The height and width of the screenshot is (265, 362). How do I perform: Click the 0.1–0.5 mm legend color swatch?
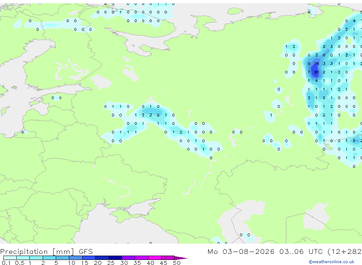pyautogui.click(x=10, y=258)
